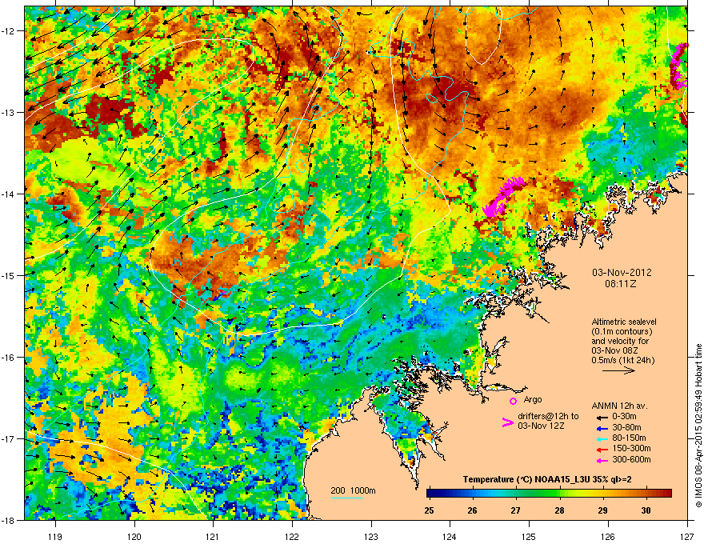Click the color bar tick label 29

click(603, 510)
